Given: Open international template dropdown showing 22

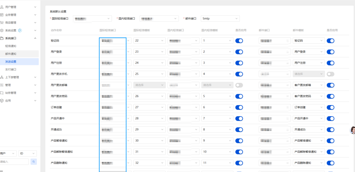Looking at the screenshot, I should pos(149,41).
